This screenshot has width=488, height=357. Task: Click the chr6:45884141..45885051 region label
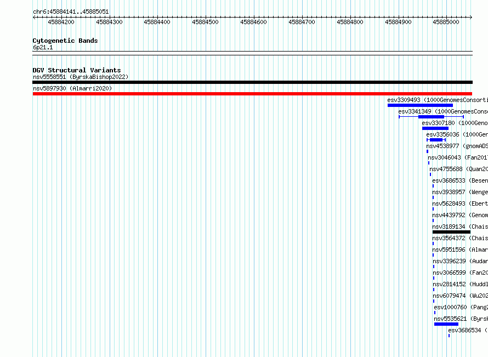(71, 12)
